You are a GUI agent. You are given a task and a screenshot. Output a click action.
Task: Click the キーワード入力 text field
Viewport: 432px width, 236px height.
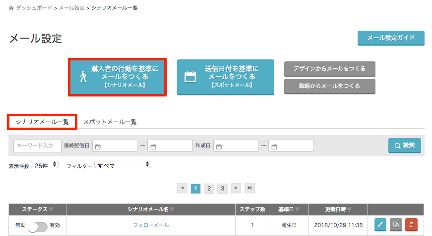[x=37, y=145]
